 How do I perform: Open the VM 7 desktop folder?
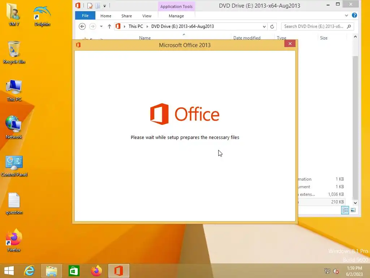14,14
